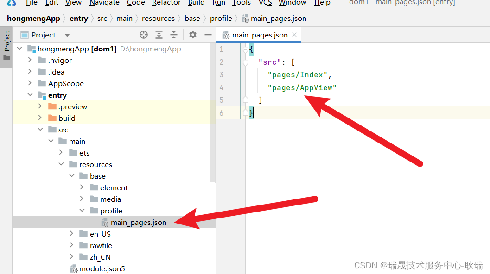Expand the .hvigor folder
This screenshot has width=490, height=274.
30,60
